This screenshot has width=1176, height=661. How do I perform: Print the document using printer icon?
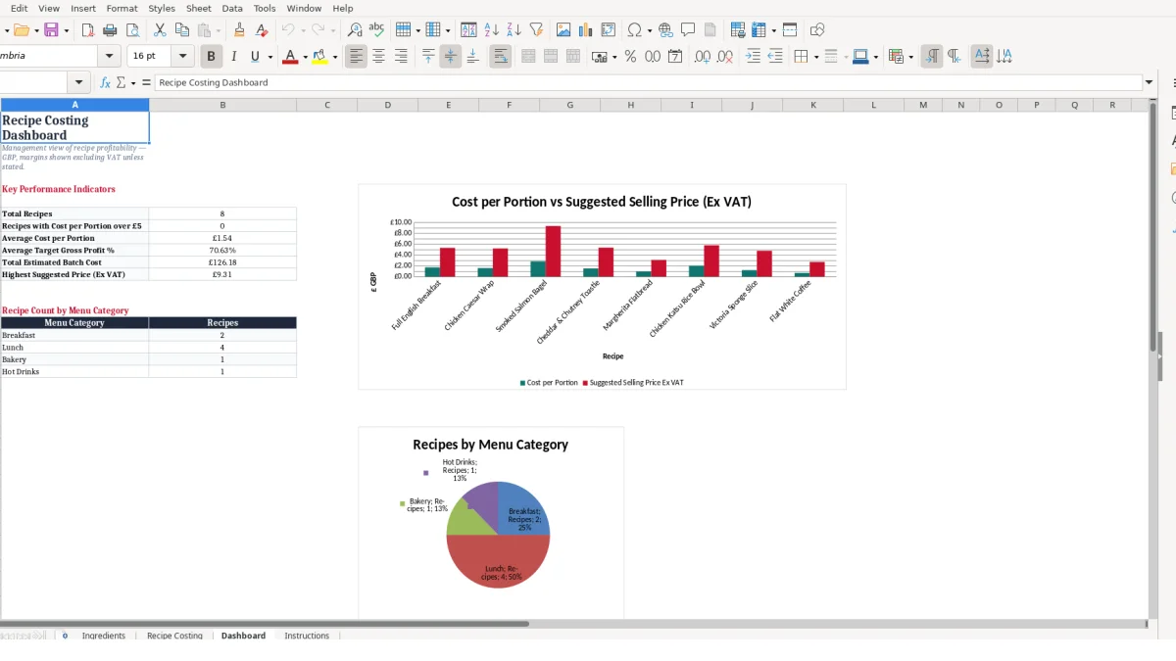[x=110, y=30]
